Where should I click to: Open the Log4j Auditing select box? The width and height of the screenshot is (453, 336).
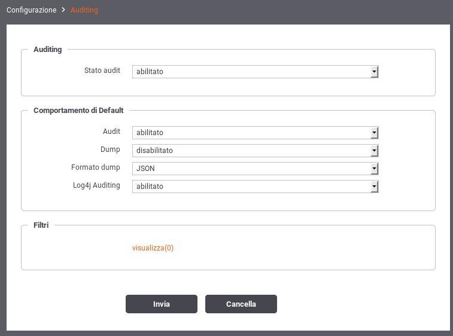click(256, 187)
